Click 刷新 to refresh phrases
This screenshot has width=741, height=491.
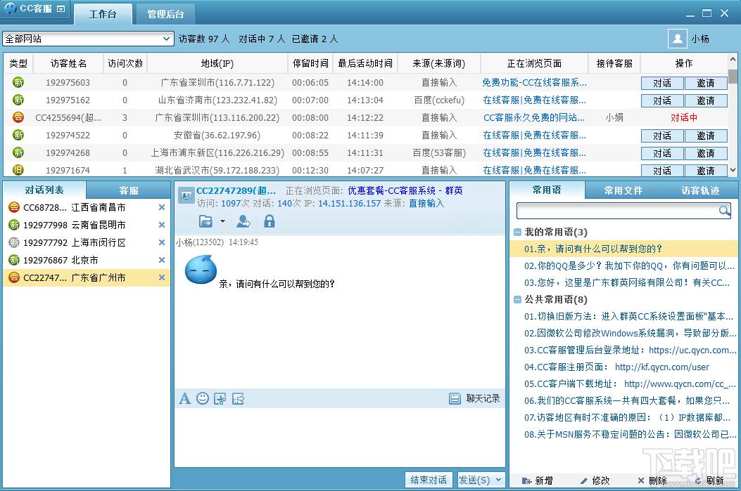[x=709, y=480]
